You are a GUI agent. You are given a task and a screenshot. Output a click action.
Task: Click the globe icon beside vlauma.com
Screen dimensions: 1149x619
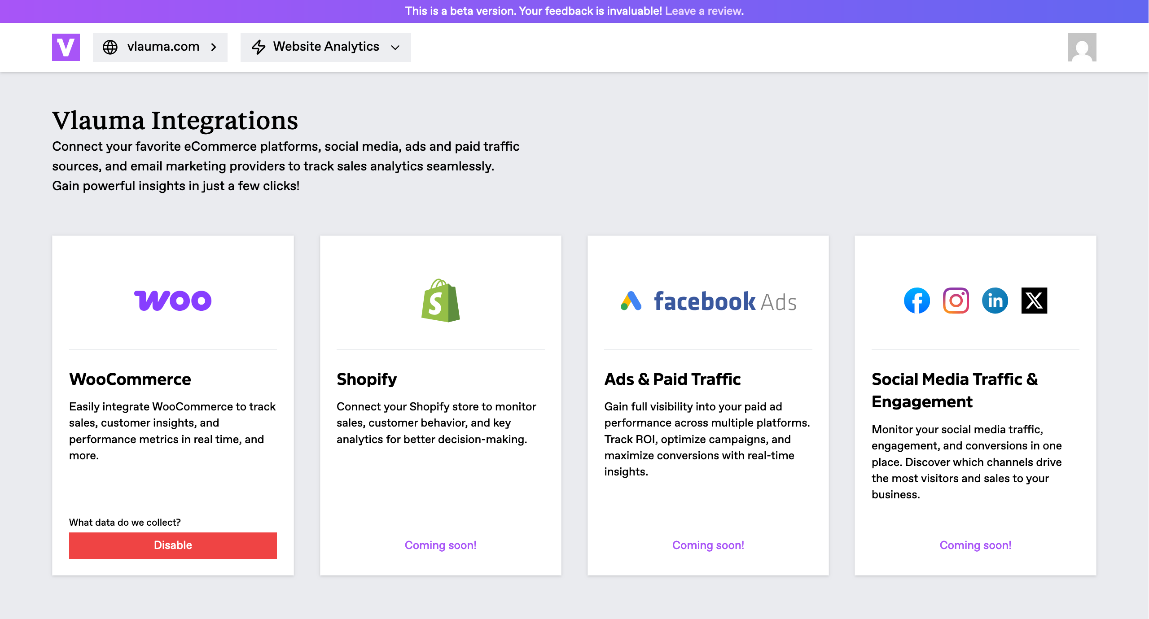110,47
